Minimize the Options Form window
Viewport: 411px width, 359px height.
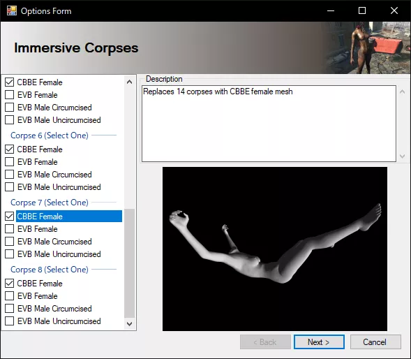click(x=331, y=10)
